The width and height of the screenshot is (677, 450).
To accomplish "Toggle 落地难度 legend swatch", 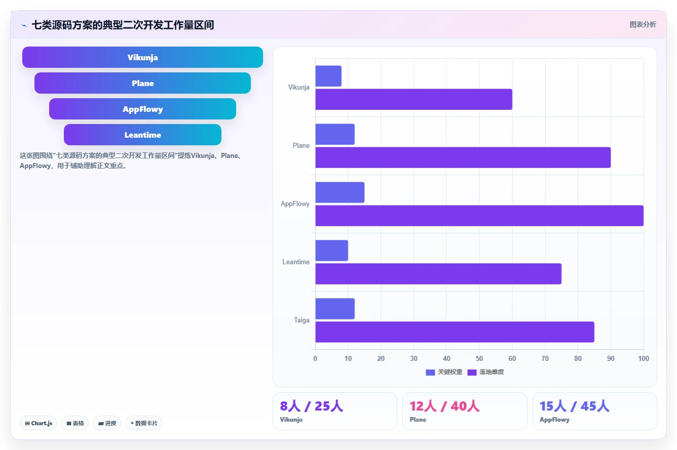I will tap(472, 373).
